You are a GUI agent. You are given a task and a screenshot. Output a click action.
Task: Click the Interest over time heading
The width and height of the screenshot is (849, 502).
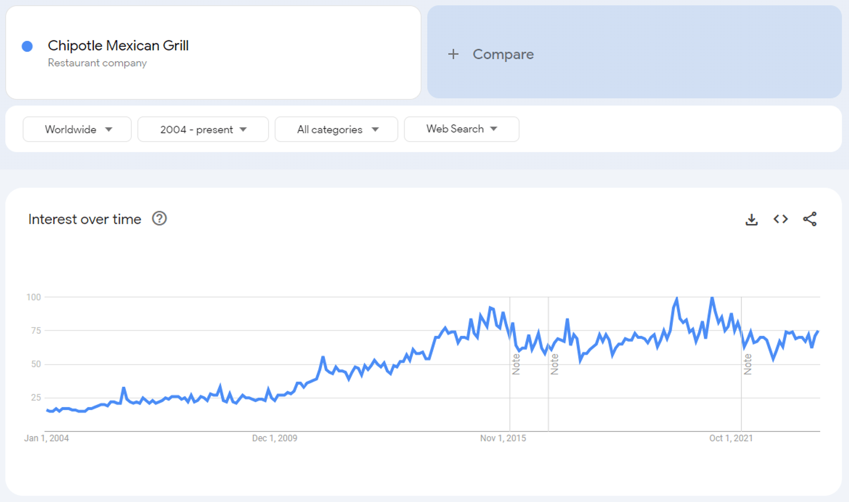click(x=84, y=219)
